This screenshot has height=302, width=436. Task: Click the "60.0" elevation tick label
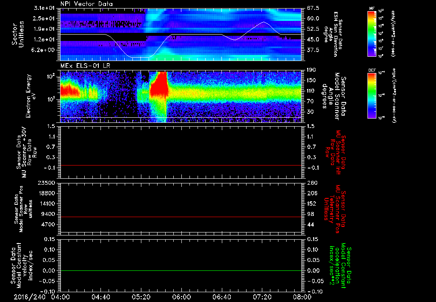(x=313, y=18)
